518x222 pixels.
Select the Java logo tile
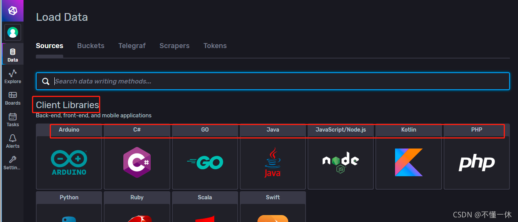tap(273, 163)
